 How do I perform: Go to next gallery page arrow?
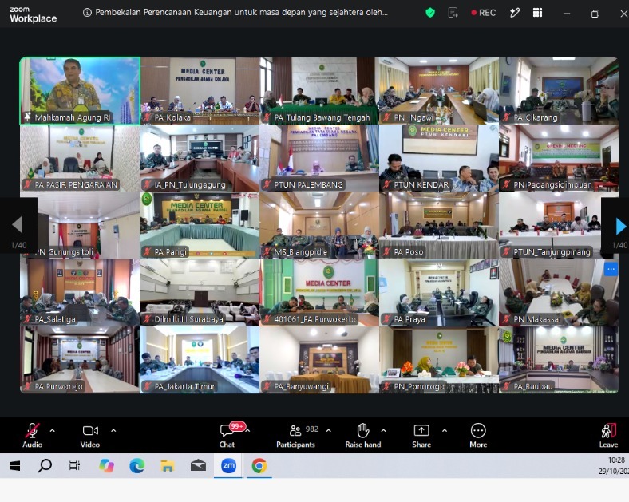click(620, 226)
